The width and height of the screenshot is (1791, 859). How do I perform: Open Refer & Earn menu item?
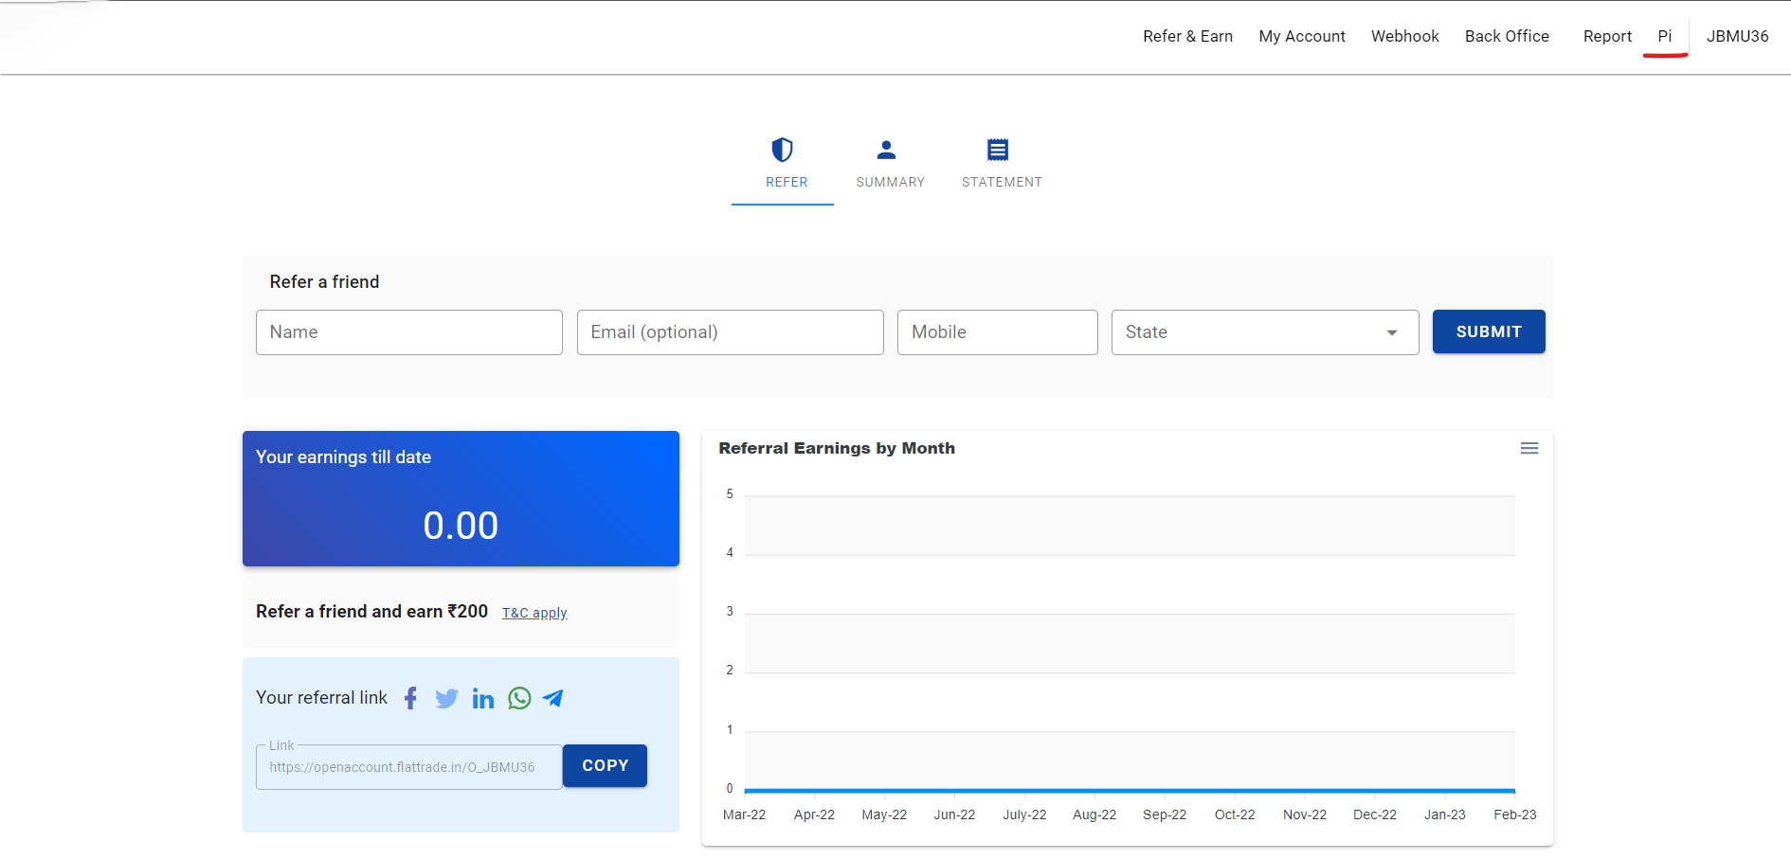tap(1187, 36)
